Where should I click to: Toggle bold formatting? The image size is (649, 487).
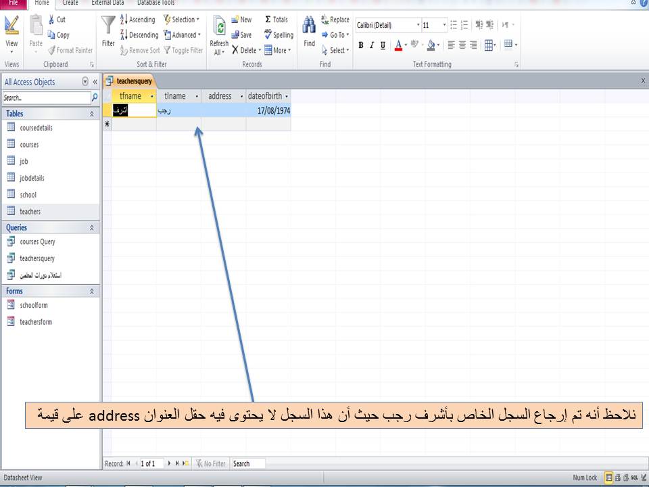[360, 46]
